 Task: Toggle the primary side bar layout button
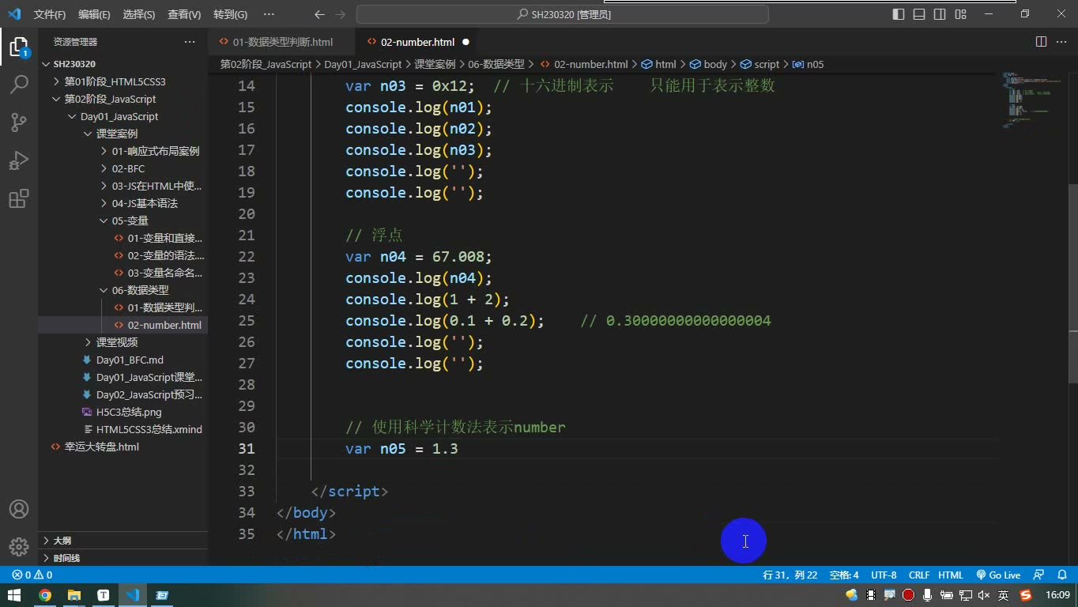pos(899,14)
